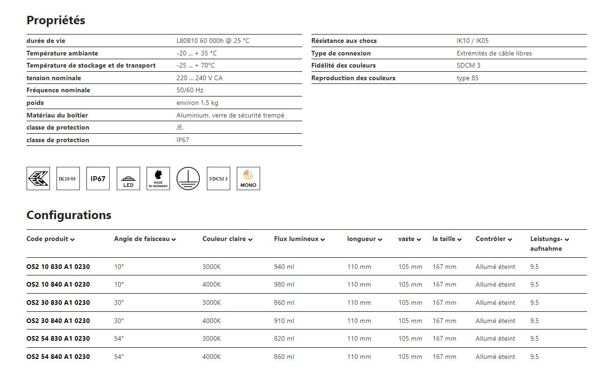This screenshot has width=601, height=371.
Task: Open product OS2 54 830 A1 0230
Action: tap(58, 338)
